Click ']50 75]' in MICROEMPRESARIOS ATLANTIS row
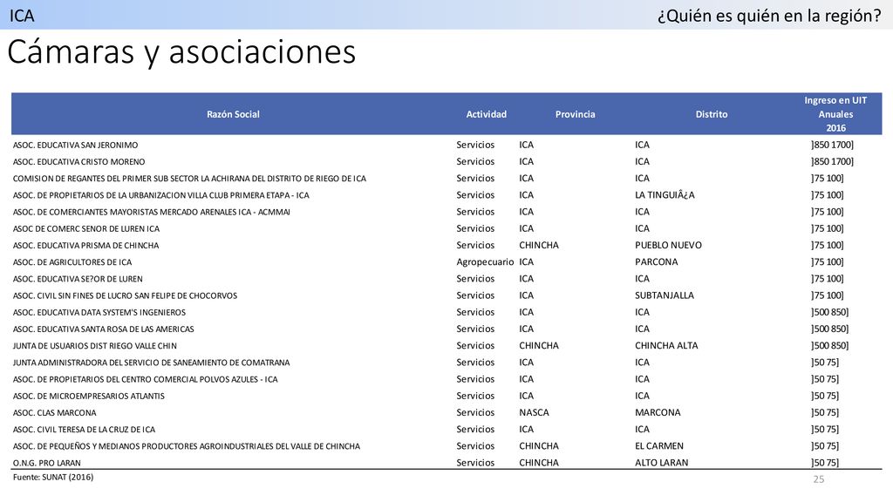 (825, 397)
